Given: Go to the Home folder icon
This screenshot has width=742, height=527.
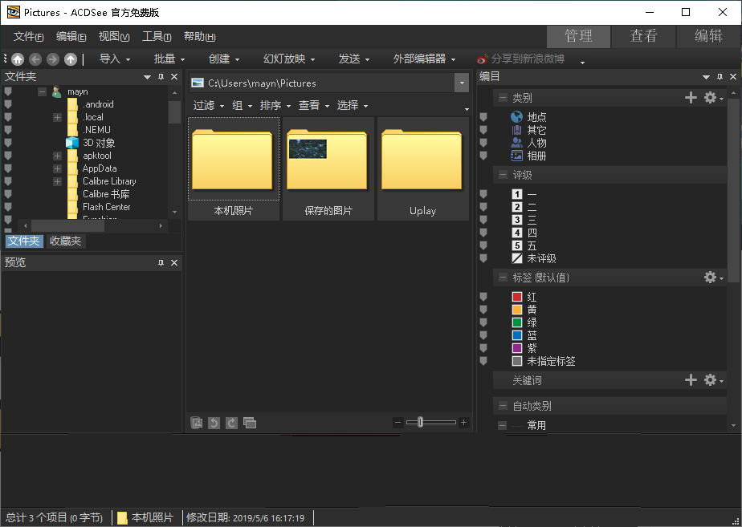Looking at the screenshot, I should (18, 59).
